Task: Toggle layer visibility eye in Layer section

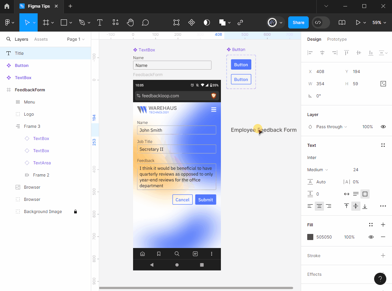Action: pos(383,127)
